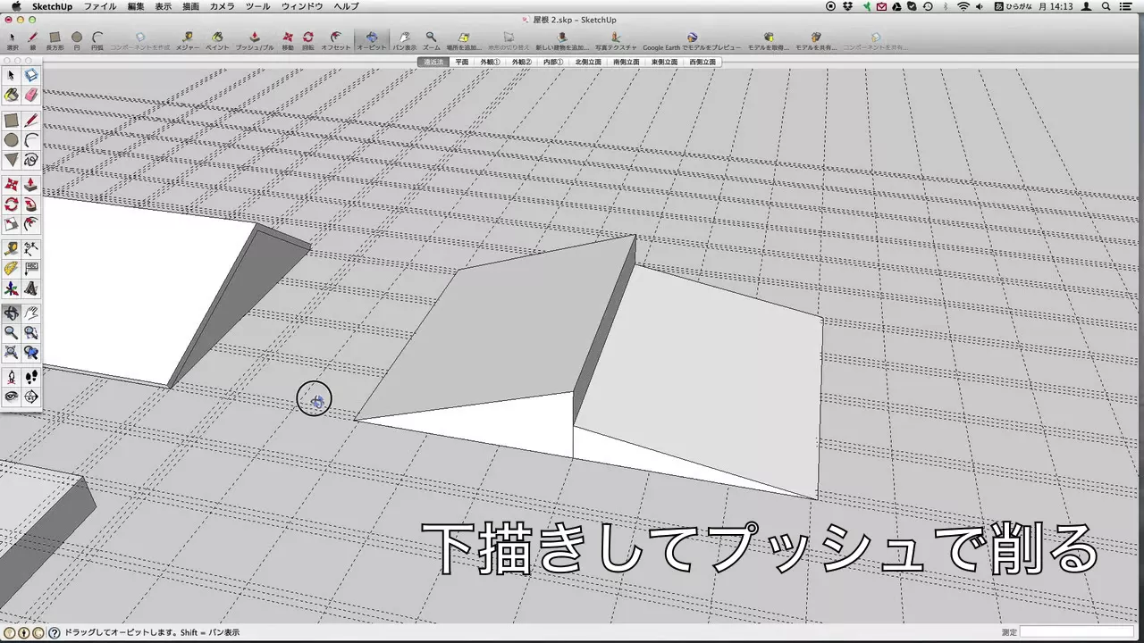
Task: Choose the Freehand drawing tool
Action: pos(31,160)
